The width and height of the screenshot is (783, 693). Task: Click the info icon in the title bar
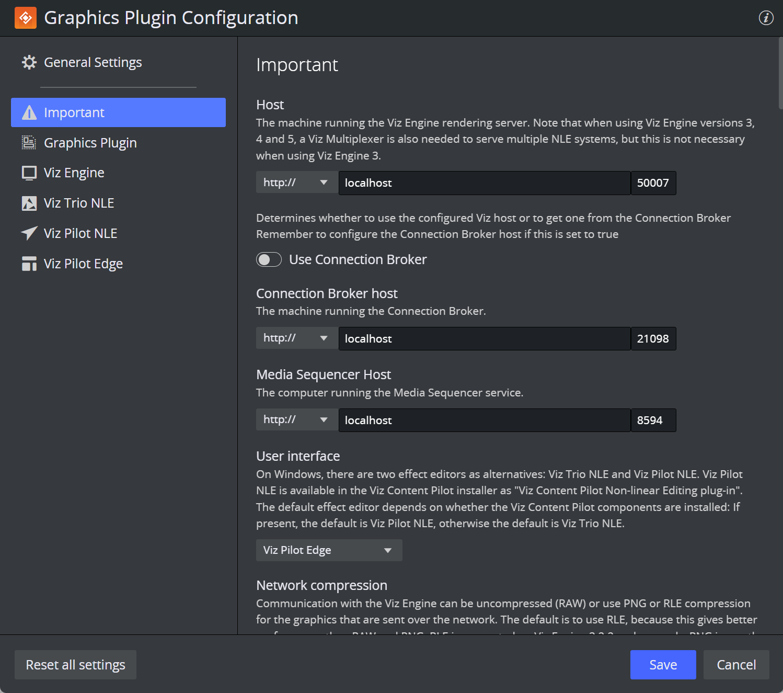coord(766,18)
